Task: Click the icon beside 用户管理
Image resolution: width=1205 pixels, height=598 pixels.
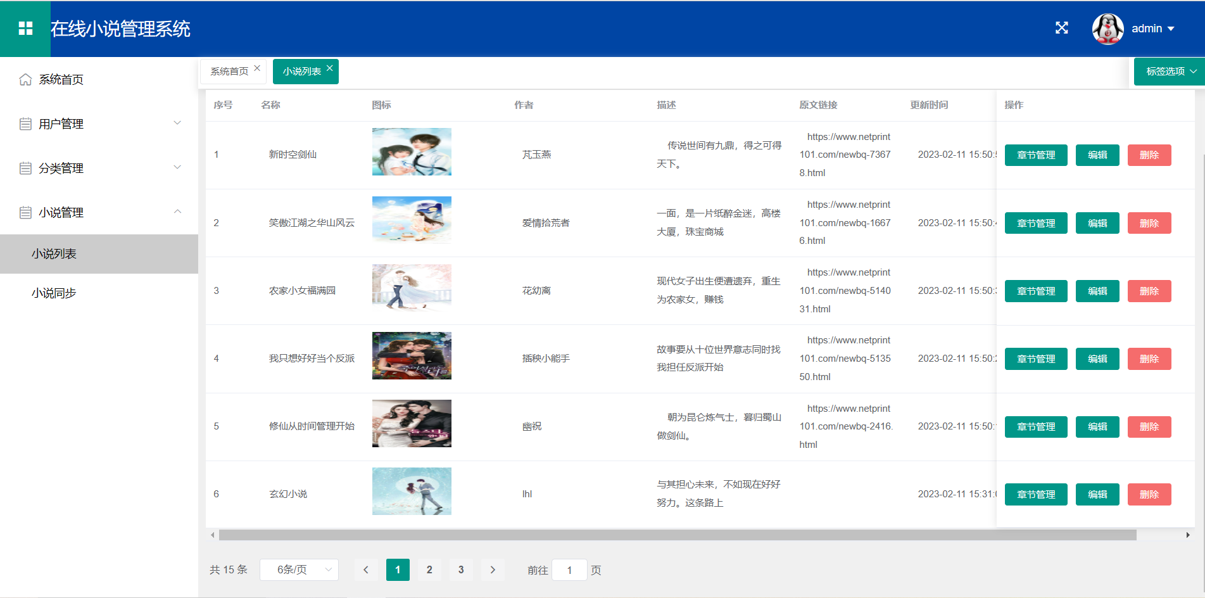Action: pos(25,124)
